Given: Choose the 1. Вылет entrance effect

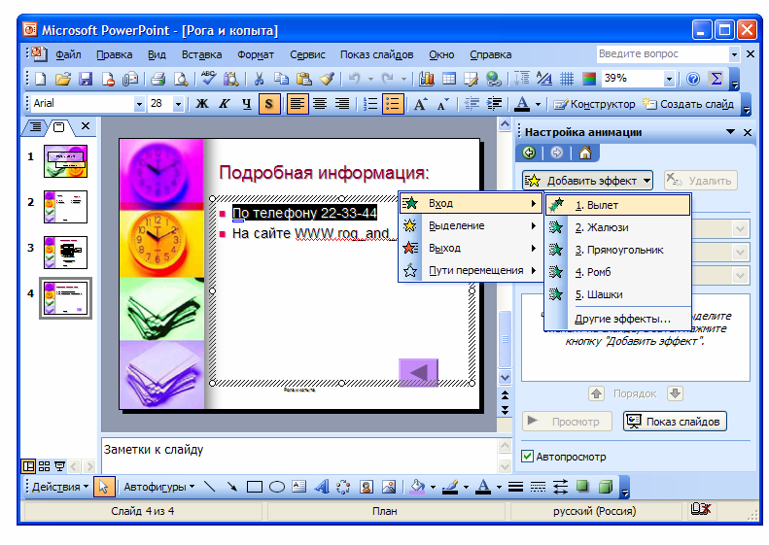Looking at the screenshot, I should (x=618, y=205).
